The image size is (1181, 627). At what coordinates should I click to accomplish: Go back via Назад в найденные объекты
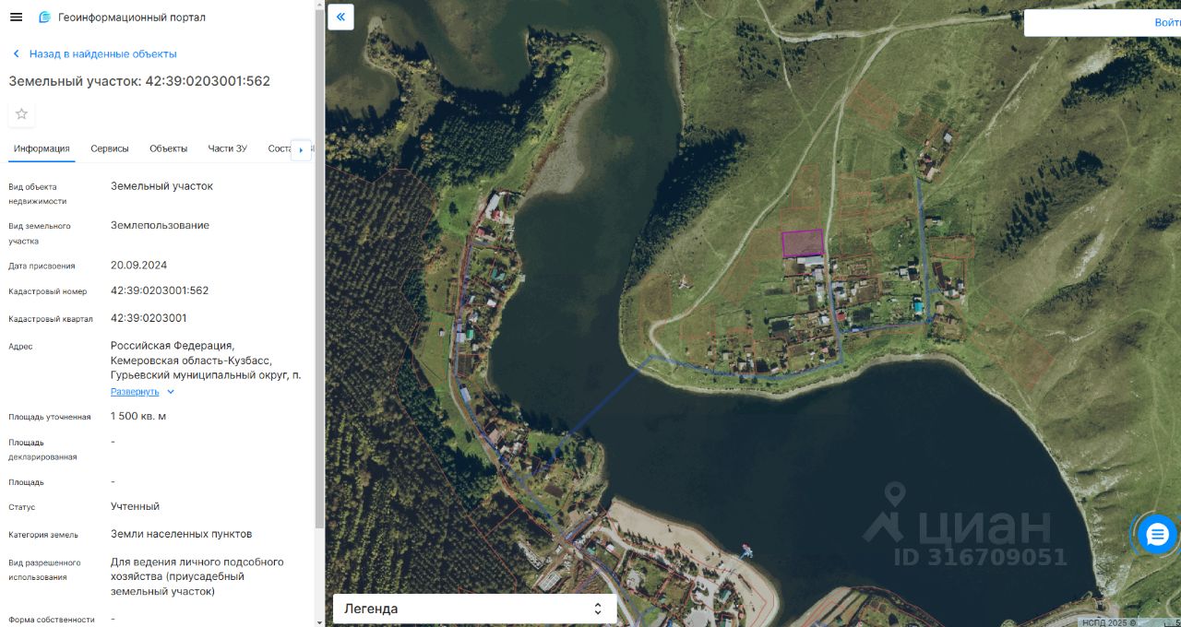tap(102, 54)
